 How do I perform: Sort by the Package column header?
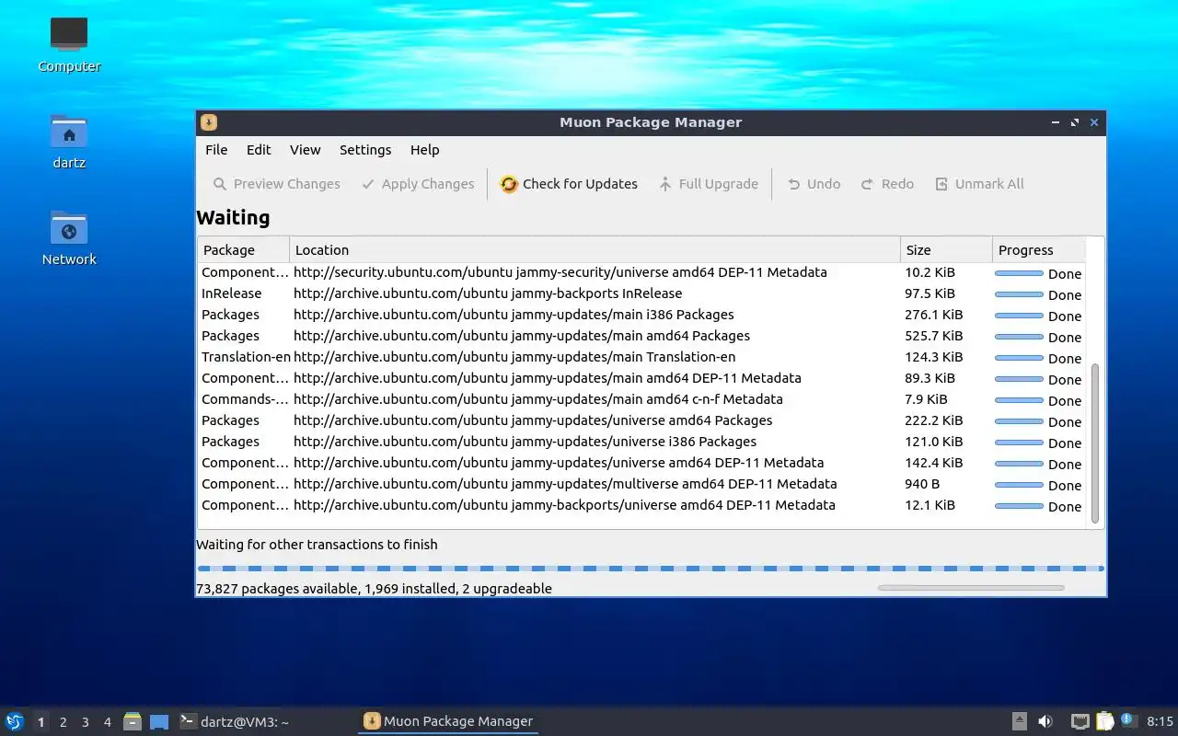click(x=243, y=250)
